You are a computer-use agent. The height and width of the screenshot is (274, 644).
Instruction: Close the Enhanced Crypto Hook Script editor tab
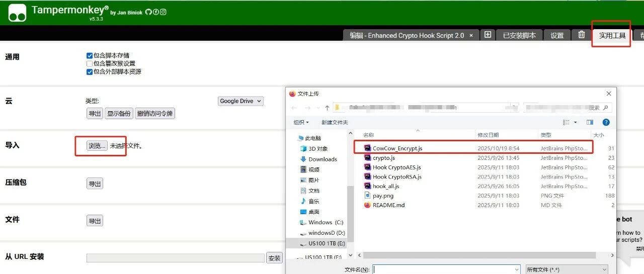click(x=471, y=36)
